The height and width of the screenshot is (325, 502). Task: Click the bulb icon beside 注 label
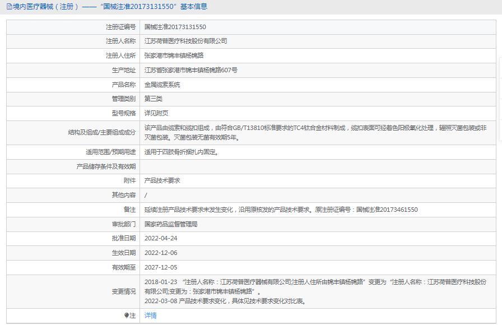click(127, 315)
